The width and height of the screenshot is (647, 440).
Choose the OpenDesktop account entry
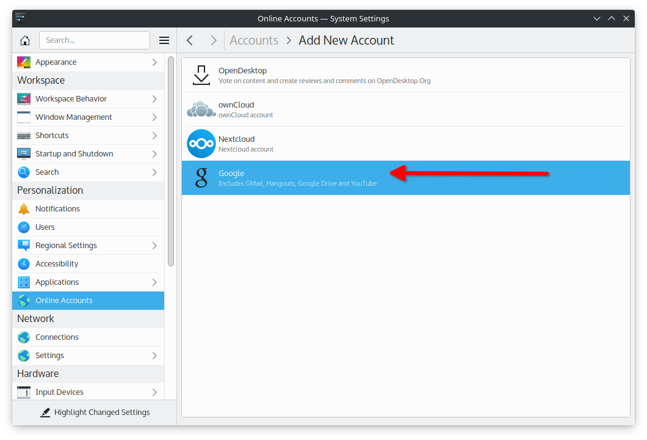tap(406, 75)
